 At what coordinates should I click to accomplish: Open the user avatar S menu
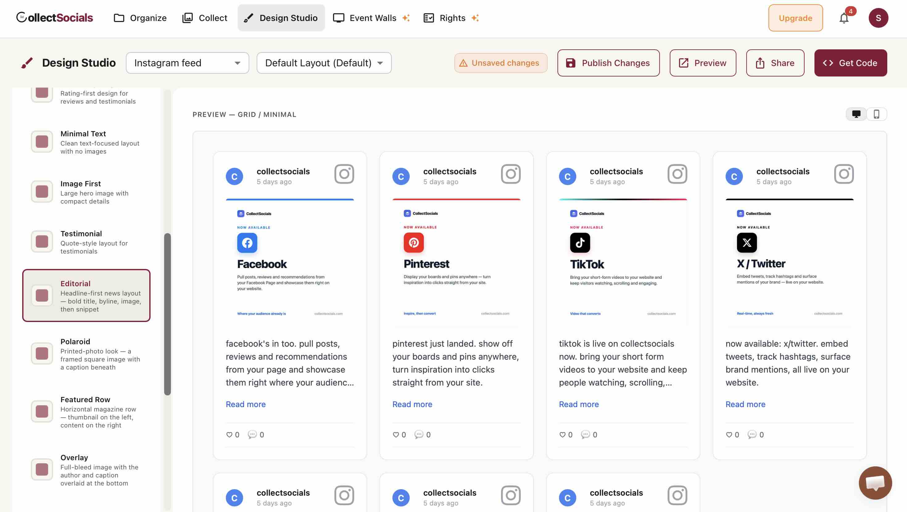pos(878,18)
